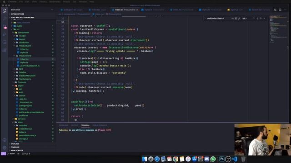Open Discord from the dock
The height and width of the screenshot is (163, 291).
click(207, 159)
